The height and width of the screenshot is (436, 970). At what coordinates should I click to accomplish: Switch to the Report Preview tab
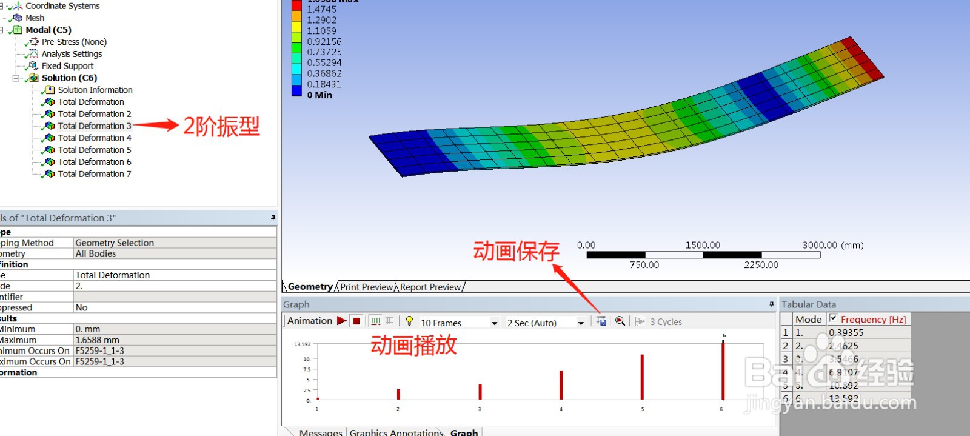(430, 287)
